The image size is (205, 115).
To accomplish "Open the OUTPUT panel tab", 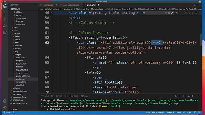I will tap(59, 96).
